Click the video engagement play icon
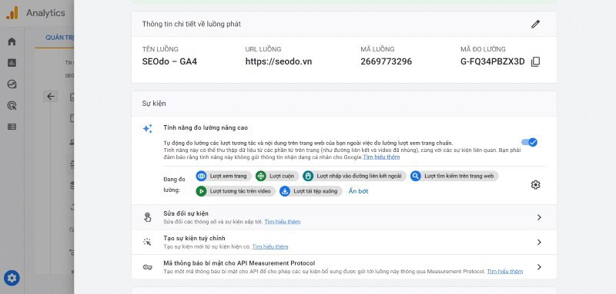Screen dimensions: 616x294 [x=201, y=191]
